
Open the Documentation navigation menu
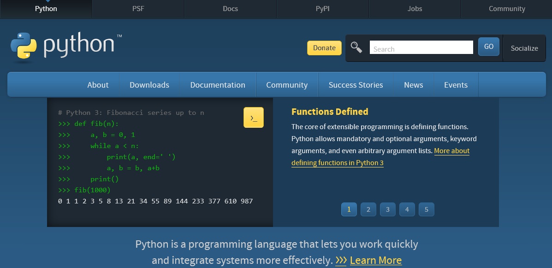[x=218, y=85]
